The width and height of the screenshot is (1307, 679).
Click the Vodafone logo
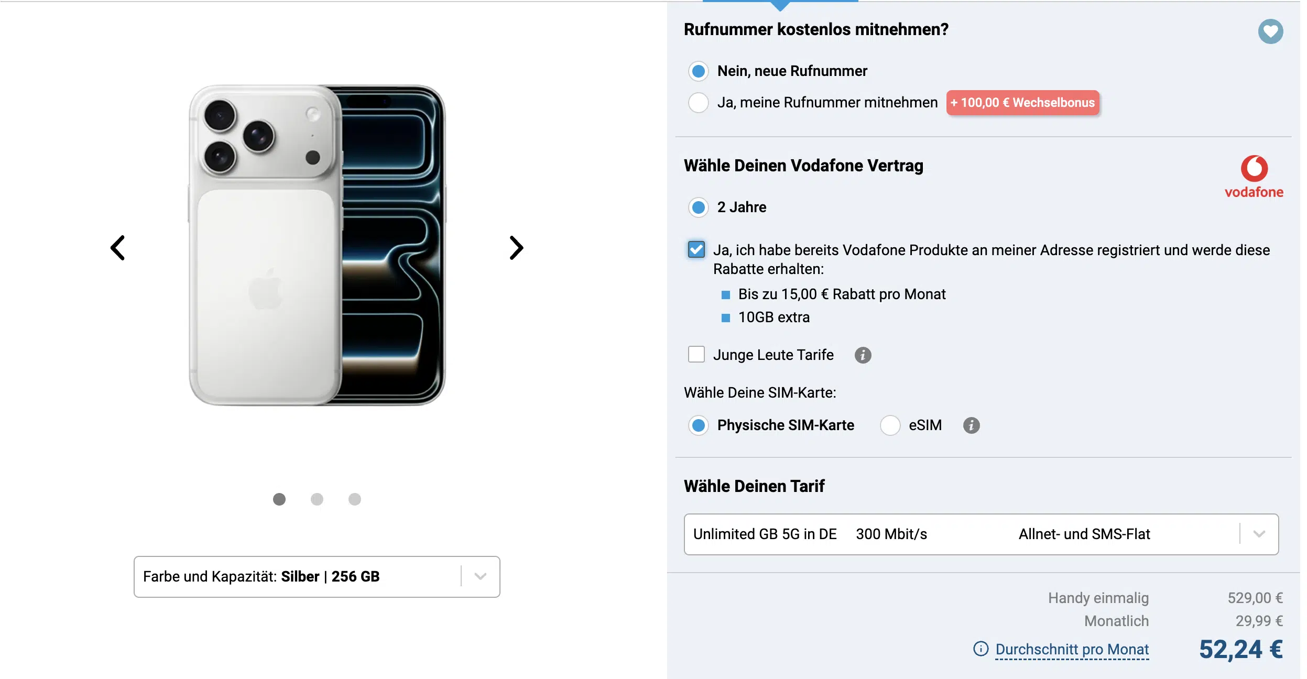1254,177
